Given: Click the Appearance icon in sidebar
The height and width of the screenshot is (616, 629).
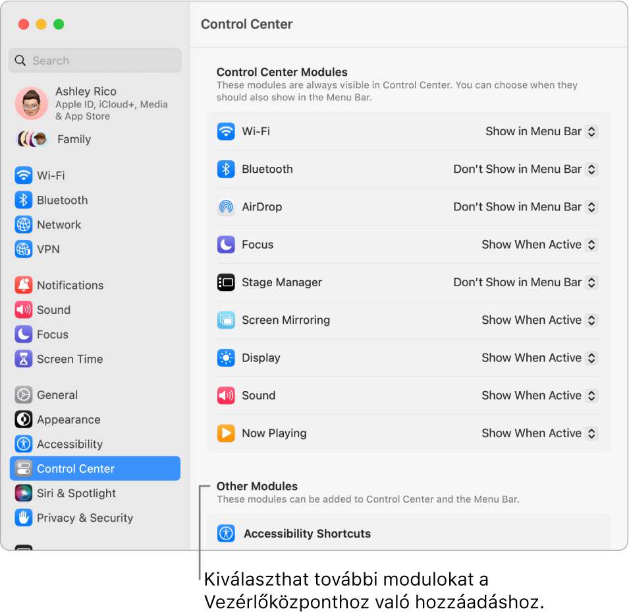Looking at the screenshot, I should coord(23,419).
